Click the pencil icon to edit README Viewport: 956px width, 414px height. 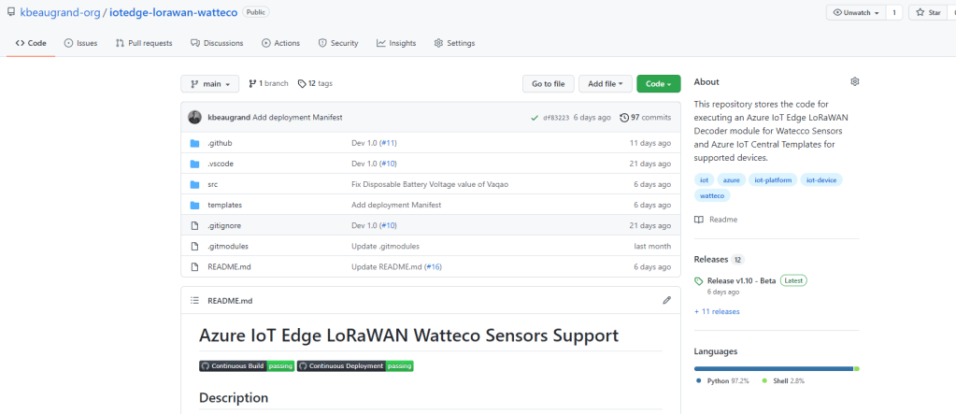coord(666,301)
